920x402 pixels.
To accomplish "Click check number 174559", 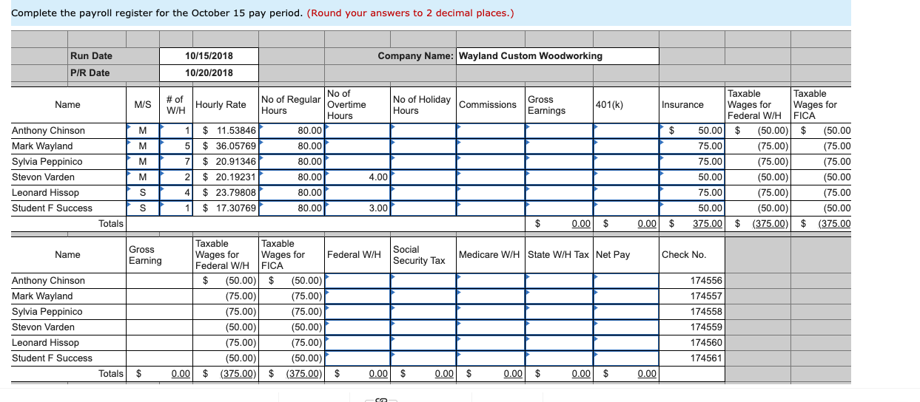I will point(692,327).
